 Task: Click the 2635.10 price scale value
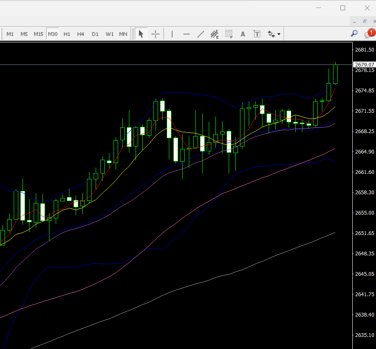(364, 335)
